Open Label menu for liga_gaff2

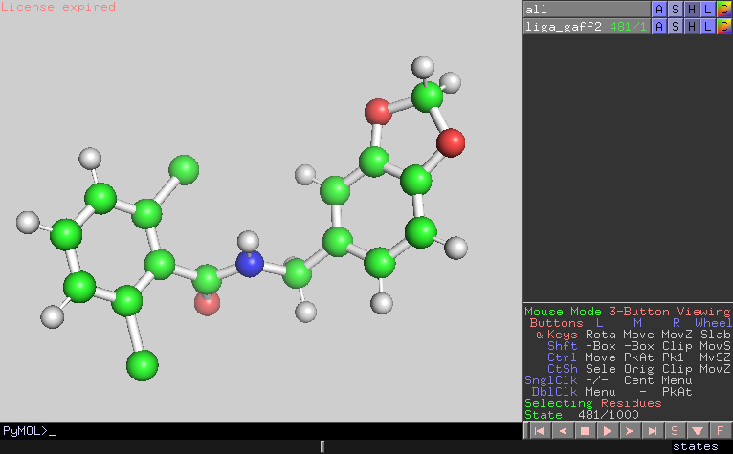point(707,27)
